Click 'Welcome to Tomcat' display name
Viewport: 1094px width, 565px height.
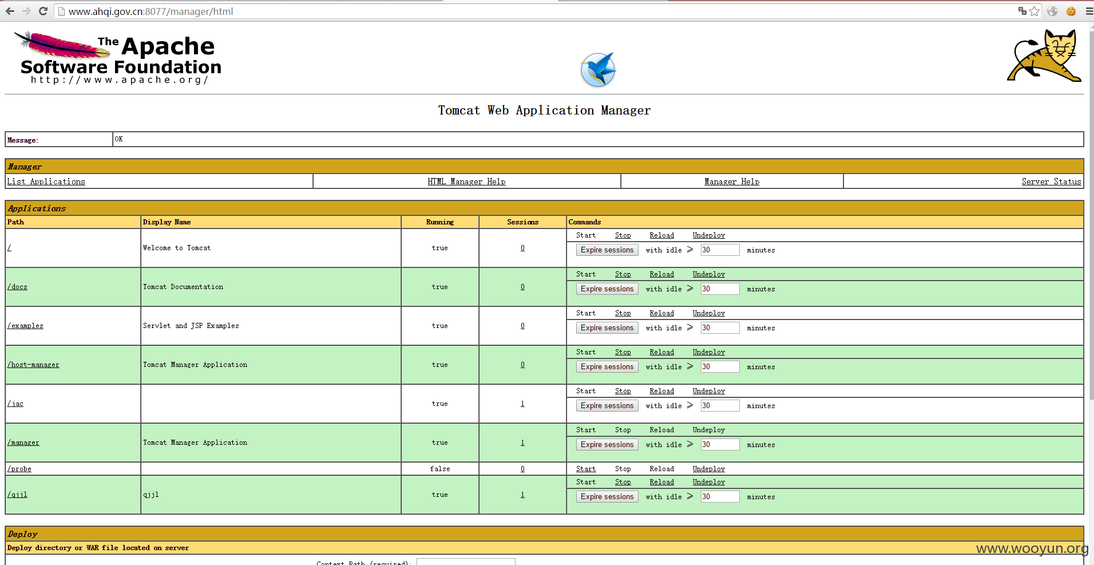tap(177, 248)
